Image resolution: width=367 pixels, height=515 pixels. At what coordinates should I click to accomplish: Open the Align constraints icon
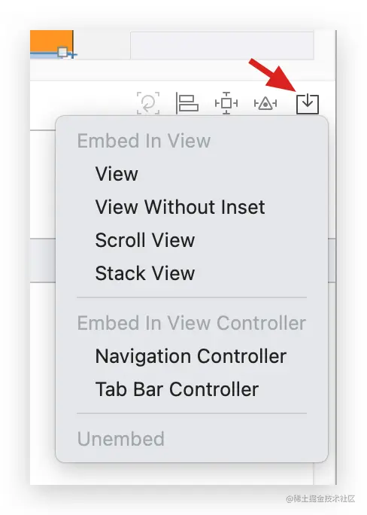tap(187, 103)
